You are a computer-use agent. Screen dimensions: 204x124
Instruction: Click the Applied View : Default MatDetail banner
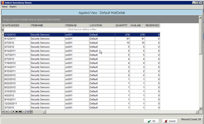pyautogui.click(x=102, y=13)
